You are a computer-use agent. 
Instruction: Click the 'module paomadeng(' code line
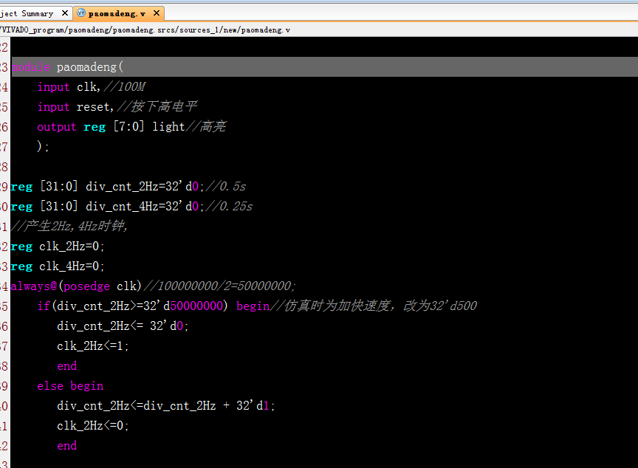67,66
